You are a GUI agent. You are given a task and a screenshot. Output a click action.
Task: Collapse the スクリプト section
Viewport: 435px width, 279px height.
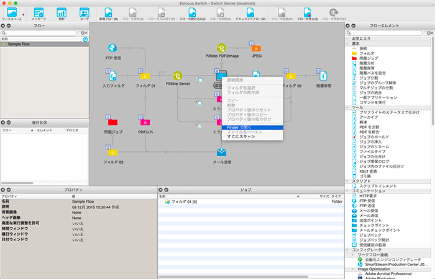click(347, 181)
